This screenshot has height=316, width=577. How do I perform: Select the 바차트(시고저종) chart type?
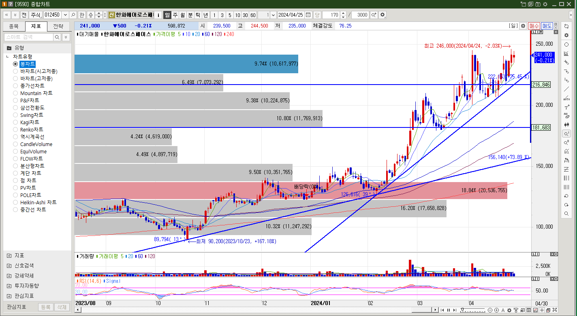(x=35, y=71)
